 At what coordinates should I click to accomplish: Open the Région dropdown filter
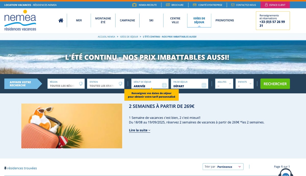pyautogui.click(x=66, y=84)
